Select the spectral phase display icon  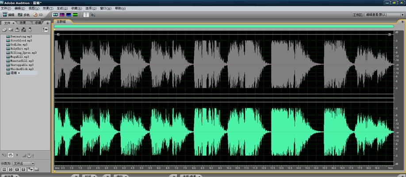(x=75, y=15)
